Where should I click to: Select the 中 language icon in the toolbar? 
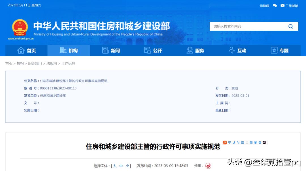229,142
